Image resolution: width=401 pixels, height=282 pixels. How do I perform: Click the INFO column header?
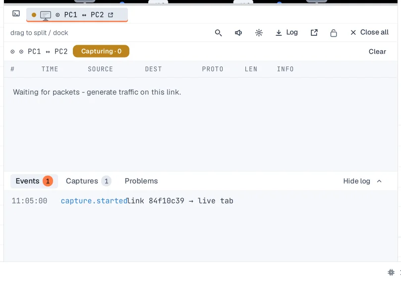point(285,69)
